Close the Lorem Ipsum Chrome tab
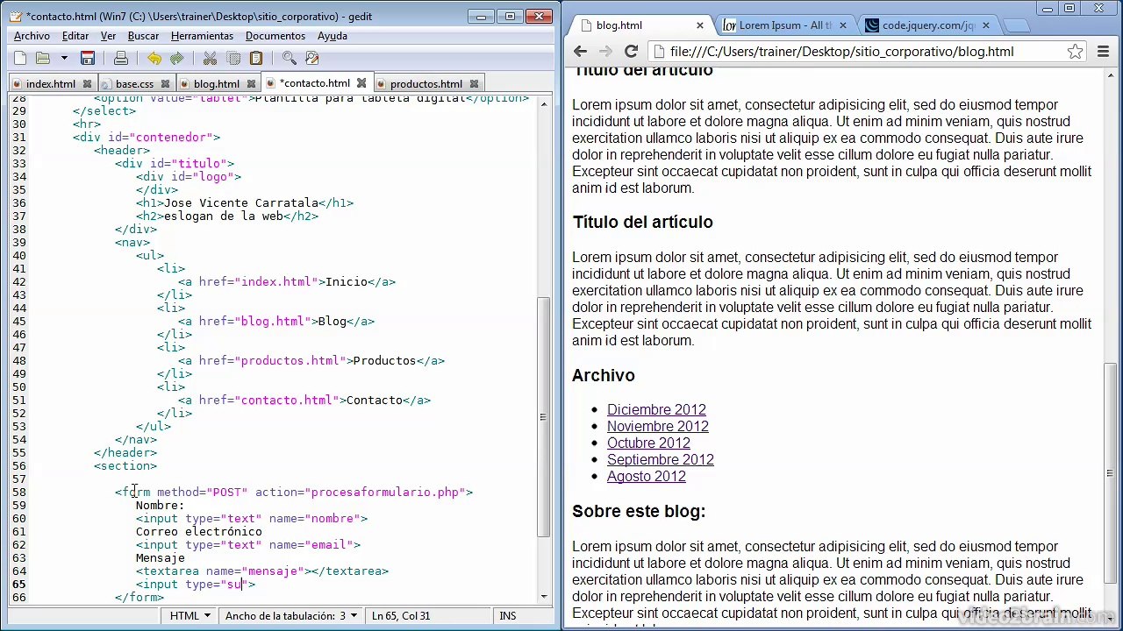This screenshot has height=631, width=1123. pyautogui.click(x=841, y=25)
